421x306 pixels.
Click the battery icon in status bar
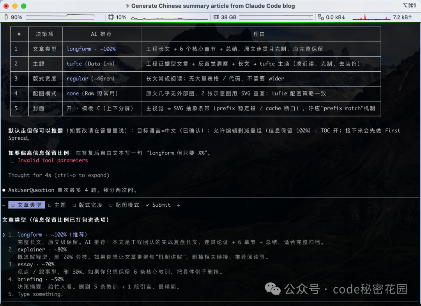pyautogui.click(x=6, y=17)
